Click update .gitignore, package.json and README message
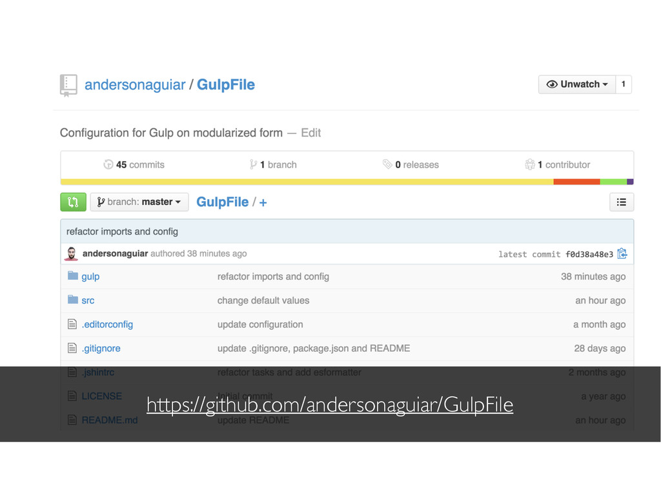Viewport: 661px width, 495px height. pyautogui.click(x=314, y=349)
